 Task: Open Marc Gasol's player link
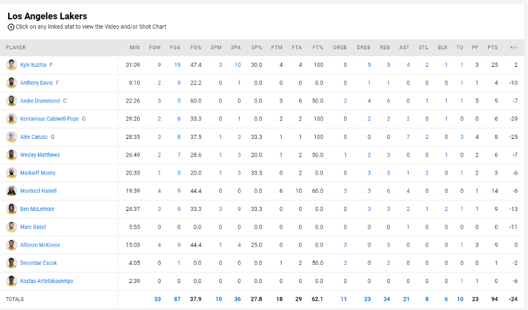pyautogui.click(x=33, y=227)
